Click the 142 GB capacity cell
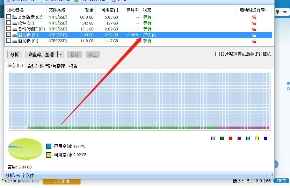The height and width of the screenshot is (188, 290). 88,23
